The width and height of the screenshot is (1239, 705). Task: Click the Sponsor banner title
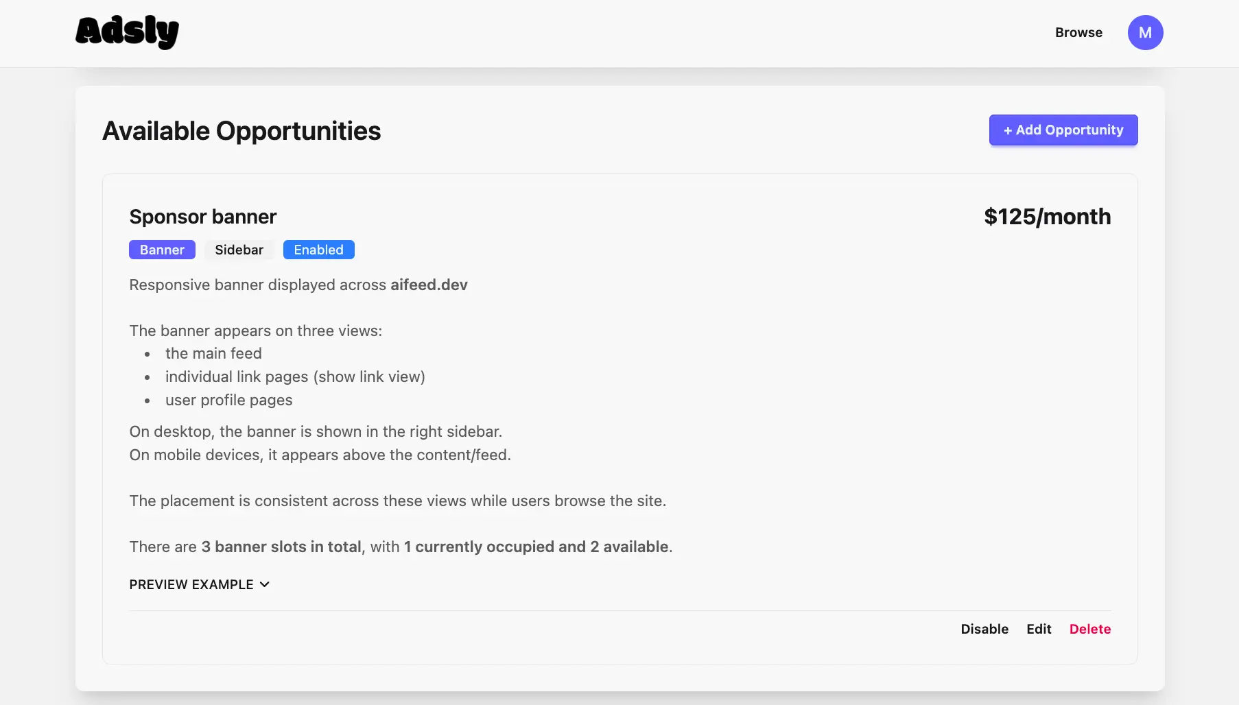[x=203, y=217]
